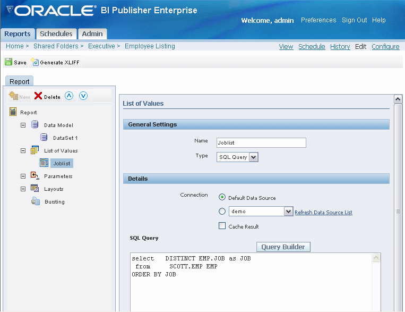
Task: Open the View link
Action: coord(286,47)
